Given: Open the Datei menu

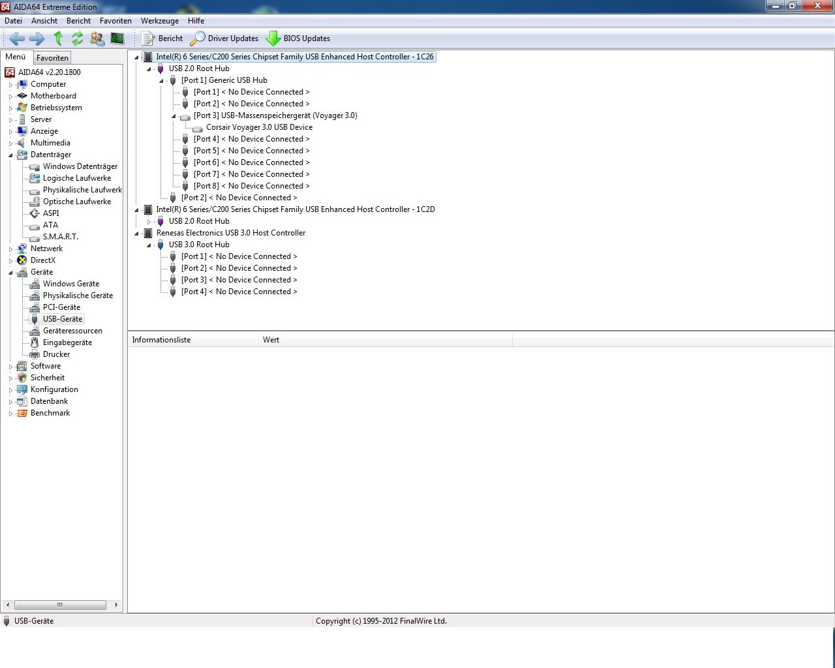Looking at the screenshot, I should pyautogui.click(x=13, y=21).
